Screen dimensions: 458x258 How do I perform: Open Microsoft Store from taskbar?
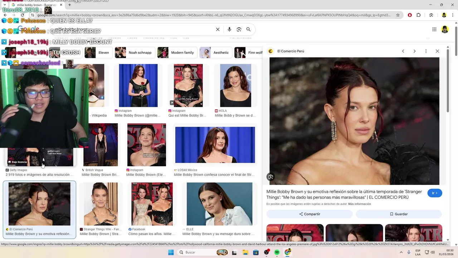[256, 252]
